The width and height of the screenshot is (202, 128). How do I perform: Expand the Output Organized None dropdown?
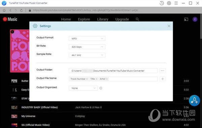tap(83, 88)
